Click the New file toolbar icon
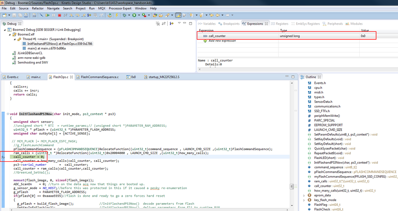The height and width of the screenshot is (211, 398). pyautogui.click(x=4, y=15)
